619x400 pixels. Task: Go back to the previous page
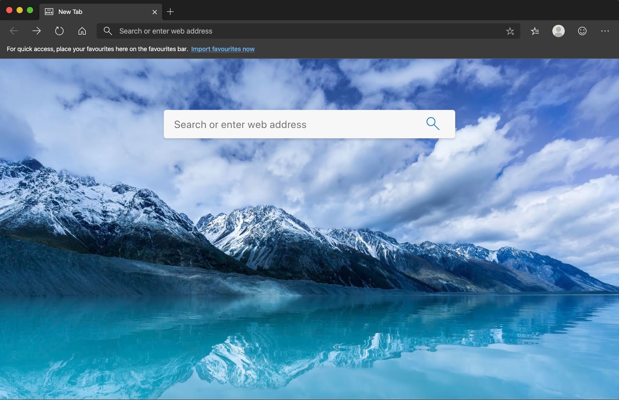(x=14, y=31)
